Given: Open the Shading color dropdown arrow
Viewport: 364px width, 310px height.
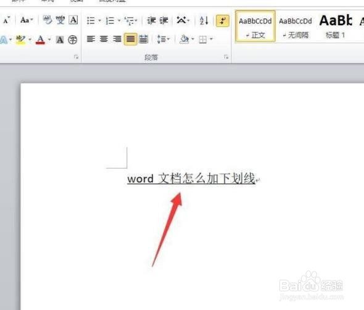Looking at the screenshot, I should (x=192, y=39).
